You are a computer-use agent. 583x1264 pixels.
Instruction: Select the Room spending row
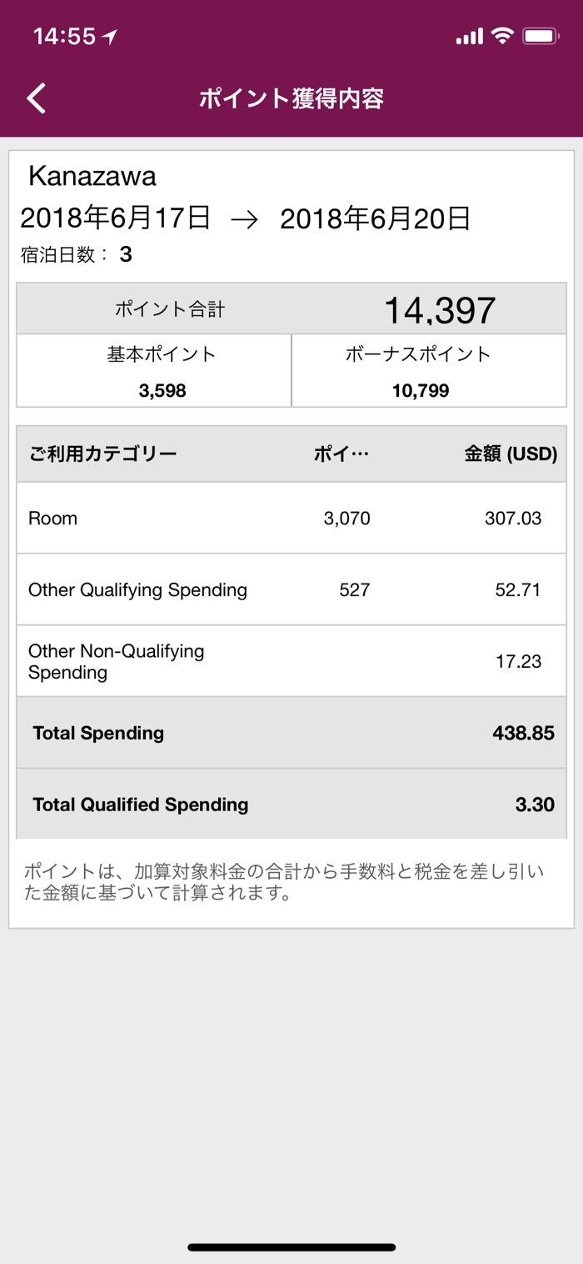(291, 519)
